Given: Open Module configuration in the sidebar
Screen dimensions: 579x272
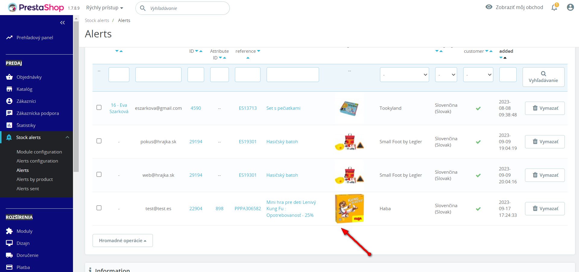Looking at the screenshot, I should tap(39, 152).
